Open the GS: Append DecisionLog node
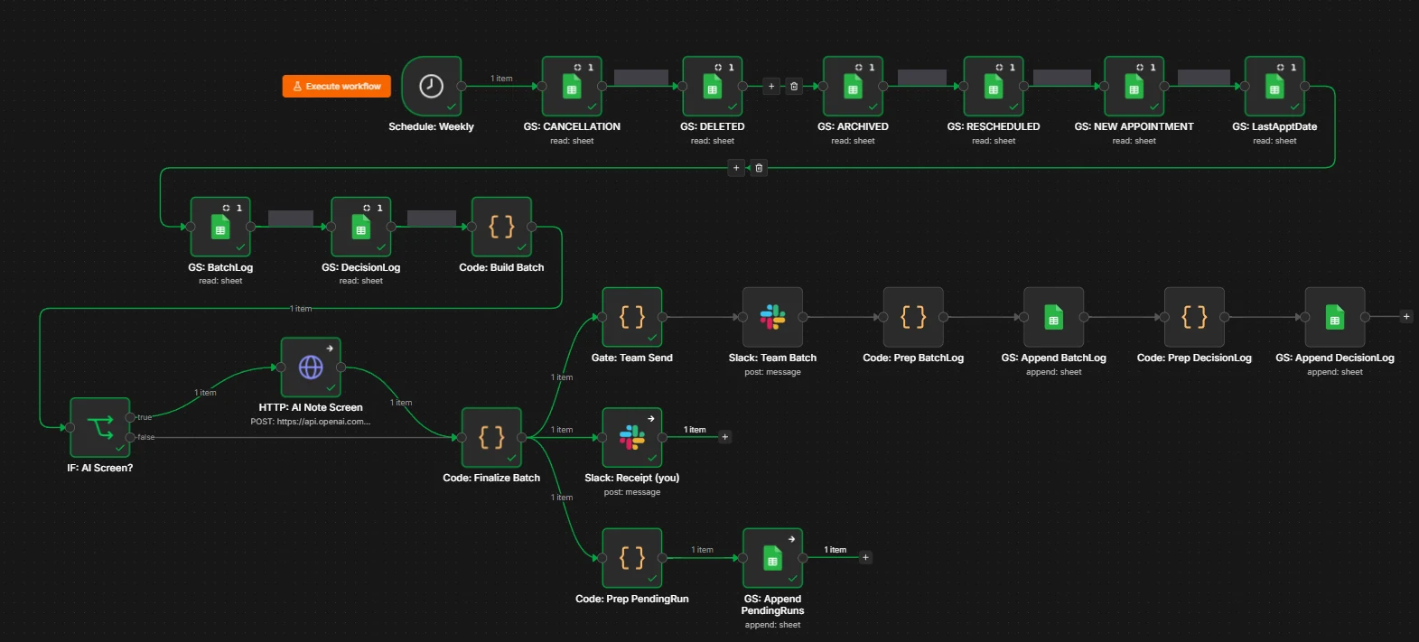The image size is (1419, 642). 1335,317
